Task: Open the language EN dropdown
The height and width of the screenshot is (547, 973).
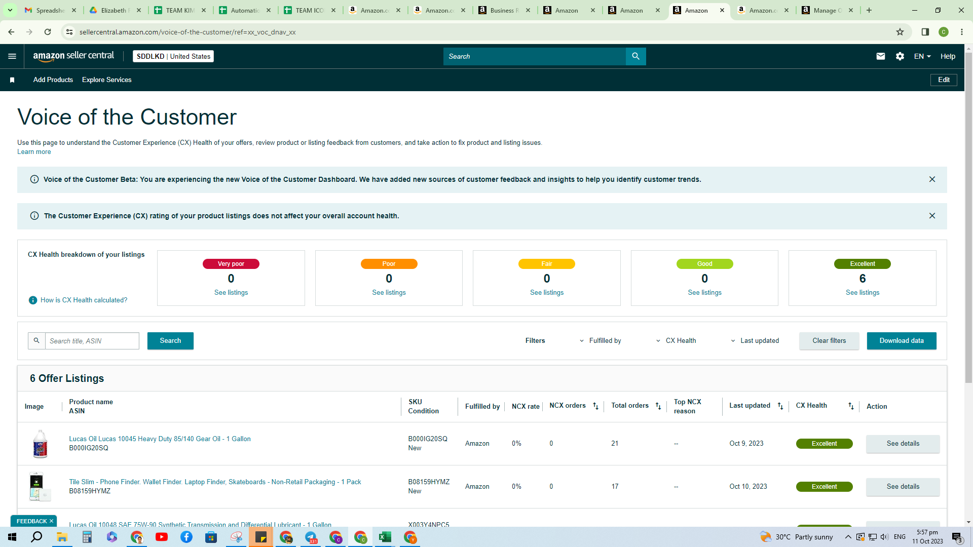Action: 922,56
